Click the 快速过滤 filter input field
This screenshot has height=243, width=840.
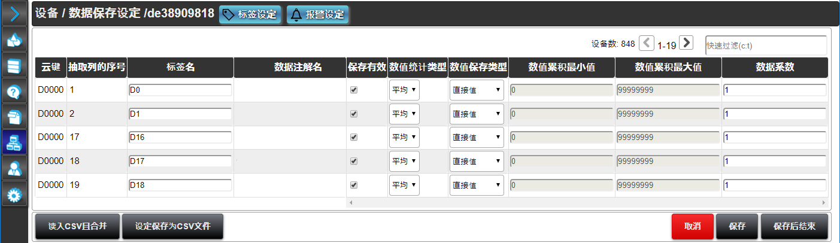[x=766, y=45]
